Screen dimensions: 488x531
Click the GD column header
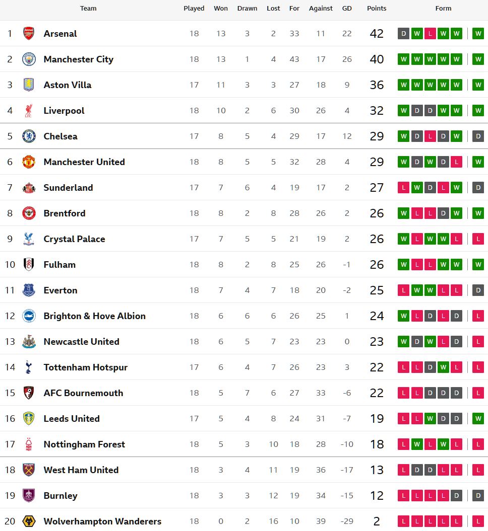[347, 9]
